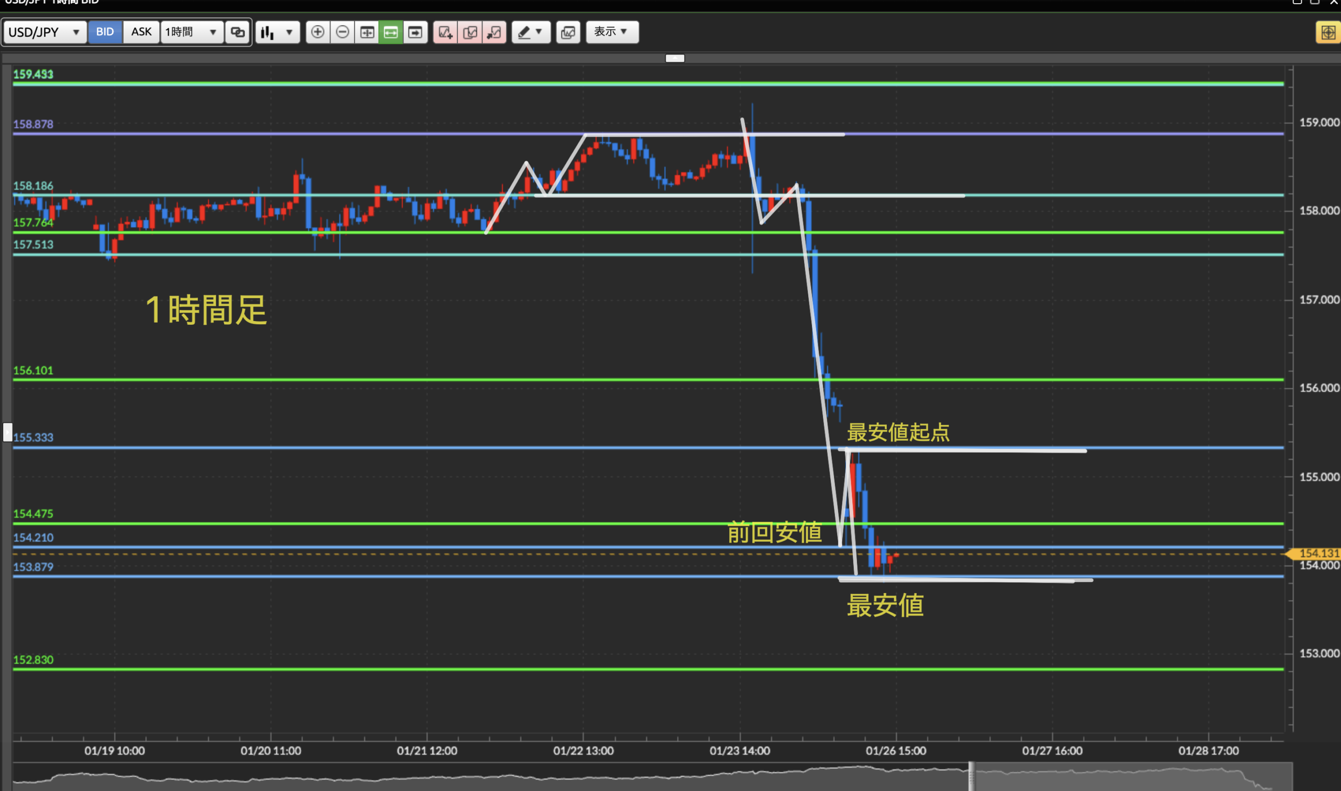
Task: Open the 表示 display menu
Action: pyautogui.click(x=612, y=32)
